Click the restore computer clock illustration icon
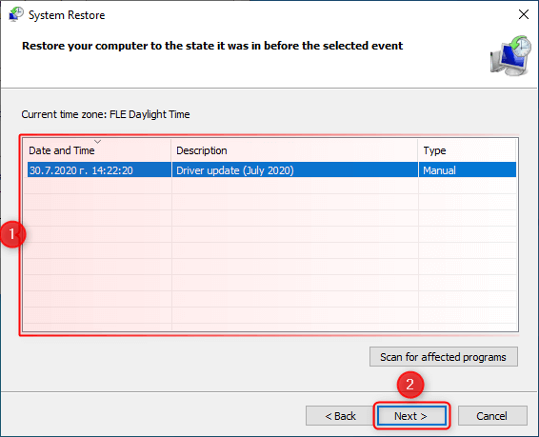Screen dimensions: 539x437 coord(510,55)
